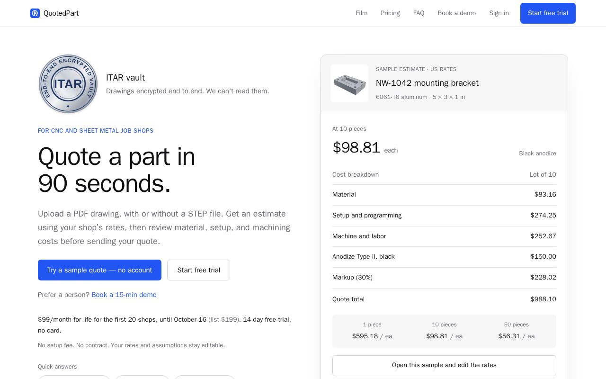This screenshot has width=606, height=379.
Task: Select the 10 pieces price tier
Action: [444, 331]
